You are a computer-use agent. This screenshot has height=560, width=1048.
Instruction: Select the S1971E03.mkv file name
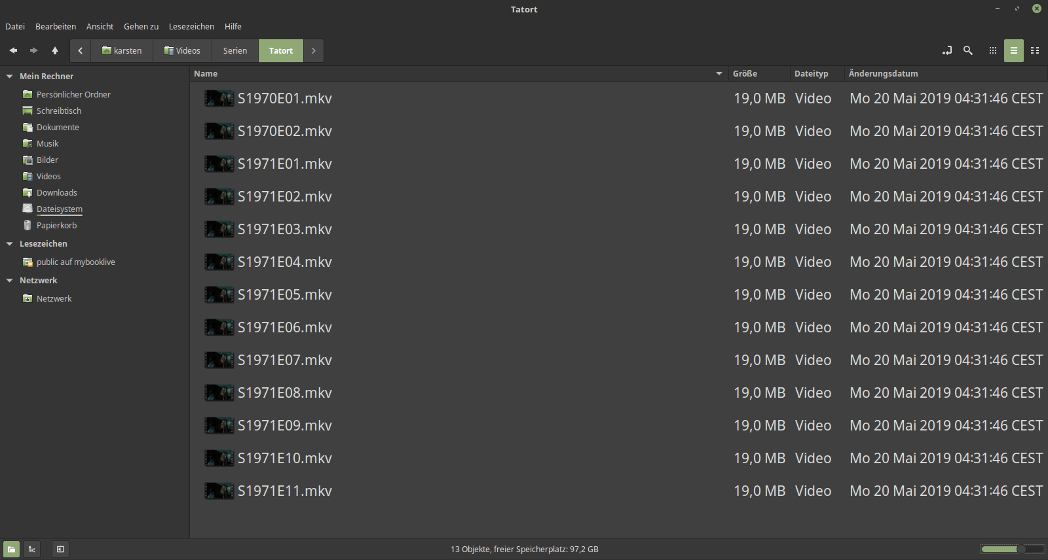click(x=285, y=229)
